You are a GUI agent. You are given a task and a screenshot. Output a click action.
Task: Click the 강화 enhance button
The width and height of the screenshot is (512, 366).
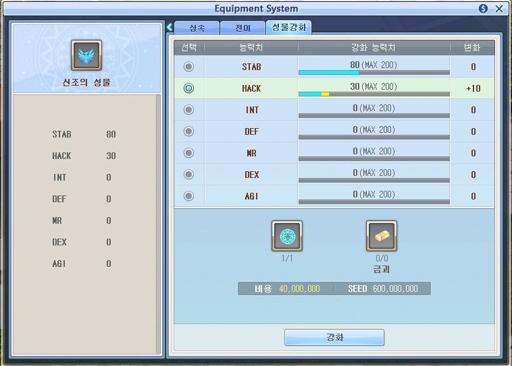[334, 337]
